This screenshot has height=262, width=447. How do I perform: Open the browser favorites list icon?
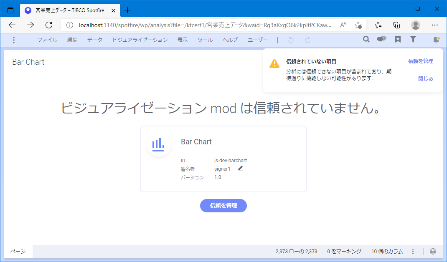point(378,25)
